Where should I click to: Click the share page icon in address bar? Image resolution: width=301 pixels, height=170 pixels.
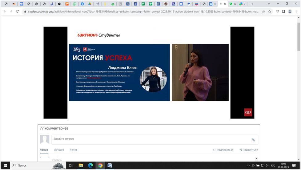[x=263, y=11]
